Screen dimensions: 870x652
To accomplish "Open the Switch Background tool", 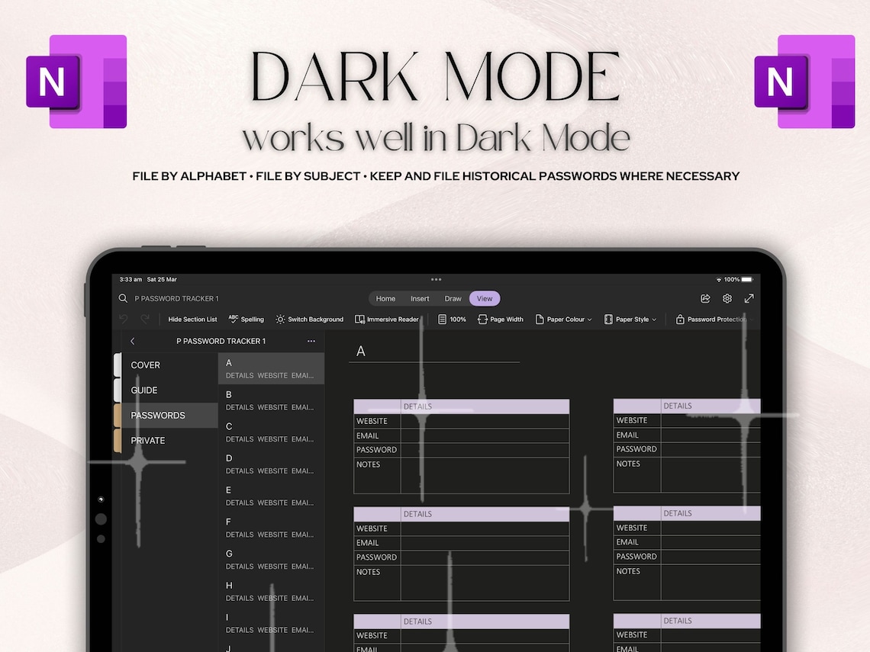I will point(309,319).
